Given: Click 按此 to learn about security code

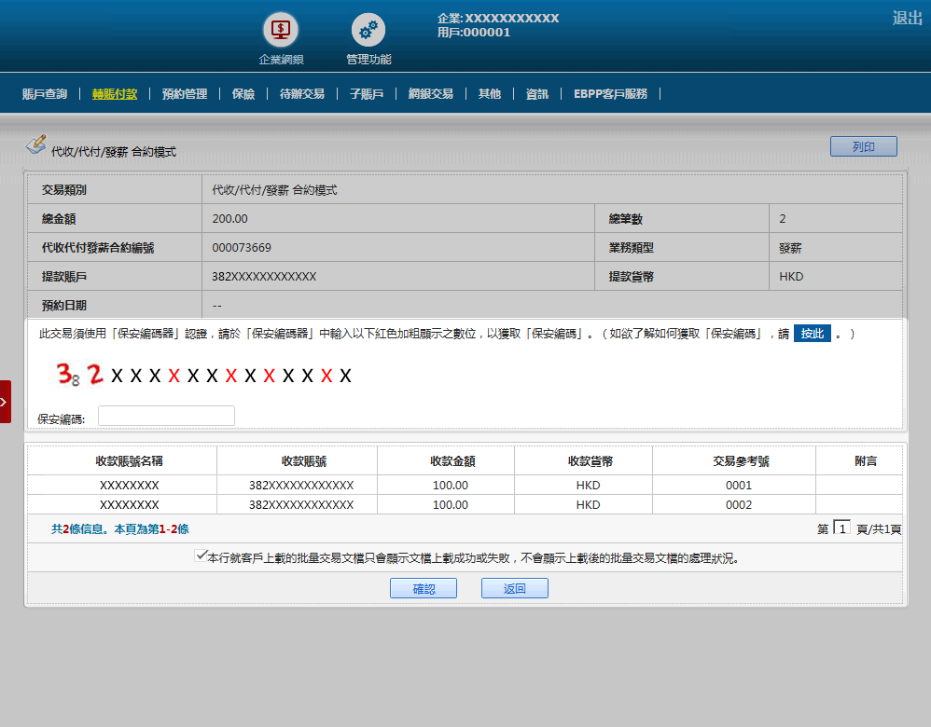Looking at the screenshot, I should point(812,334).
